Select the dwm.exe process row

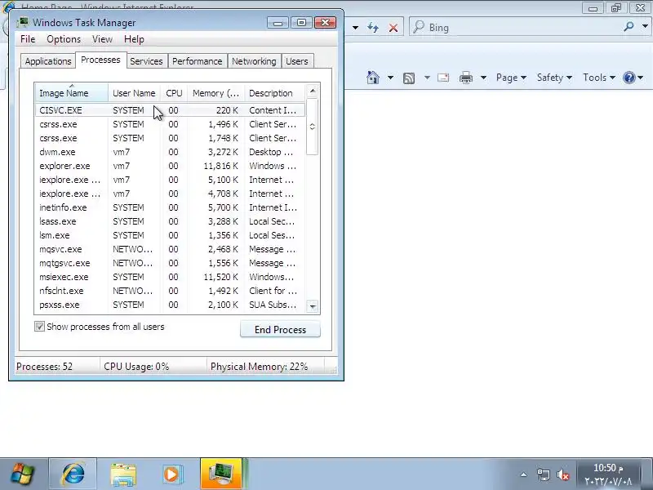click(170, 152)
